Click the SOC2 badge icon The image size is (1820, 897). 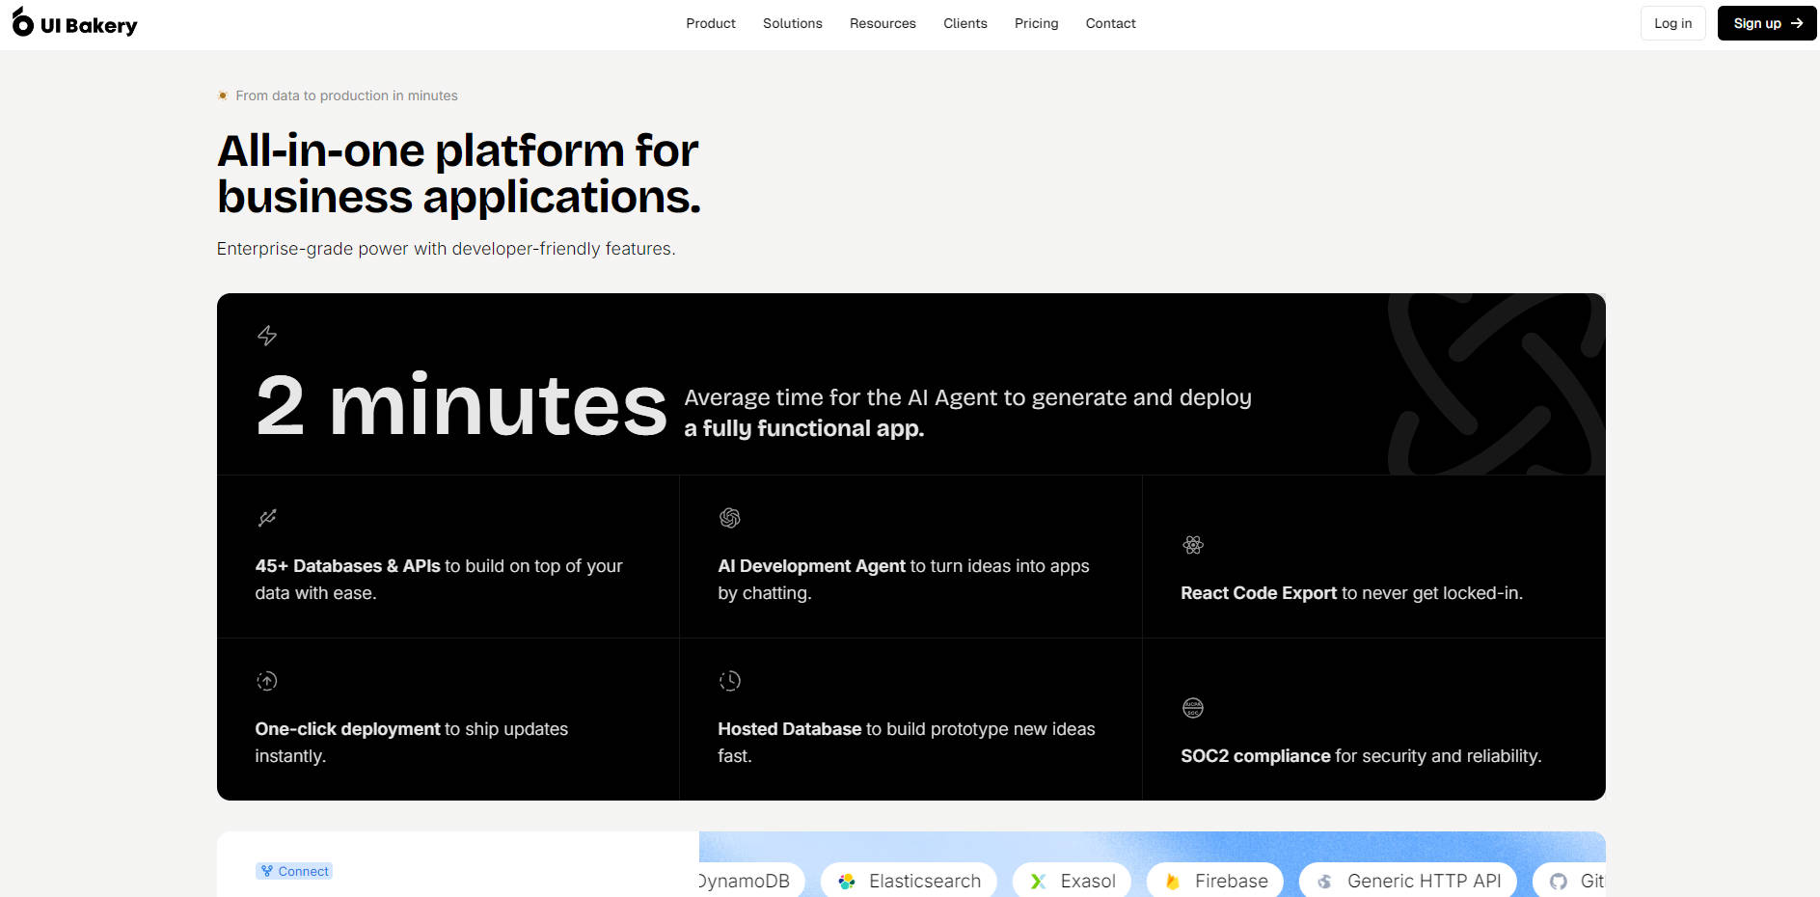tap(1193, 708)
